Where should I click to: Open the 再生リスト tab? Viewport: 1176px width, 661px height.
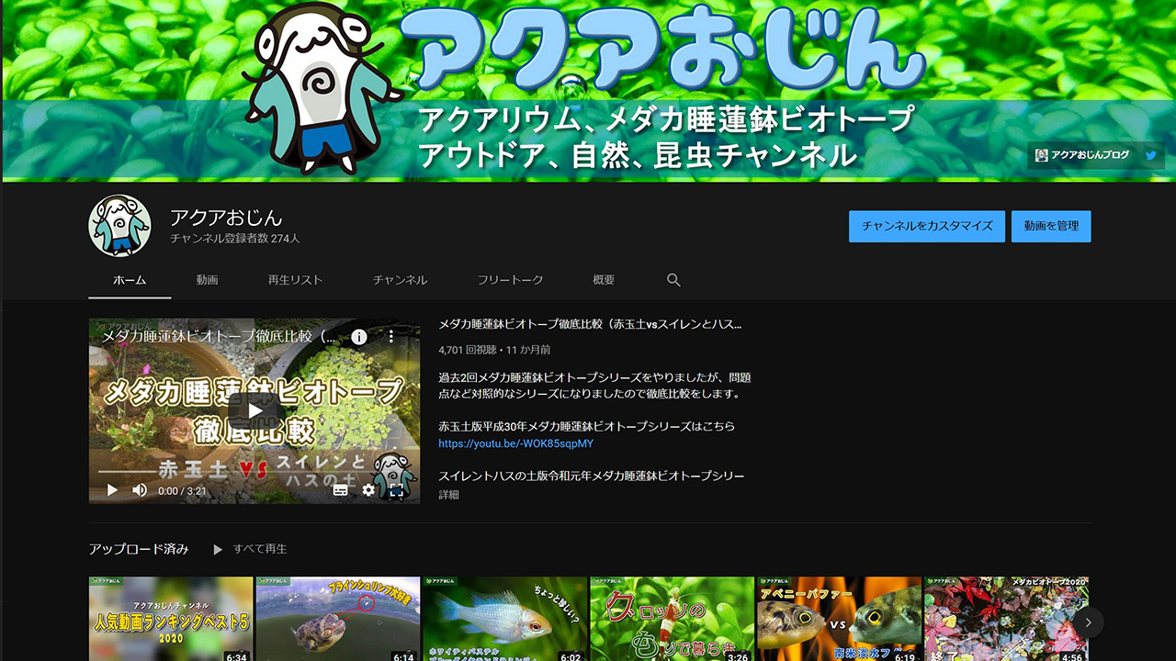(295, 280)
